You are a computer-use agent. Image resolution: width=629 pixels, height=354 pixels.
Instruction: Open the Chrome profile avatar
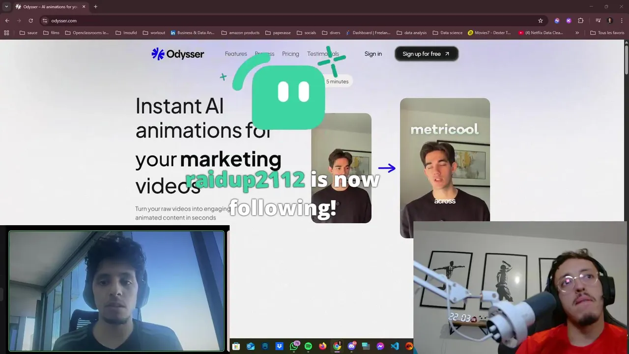click(610, 21)
